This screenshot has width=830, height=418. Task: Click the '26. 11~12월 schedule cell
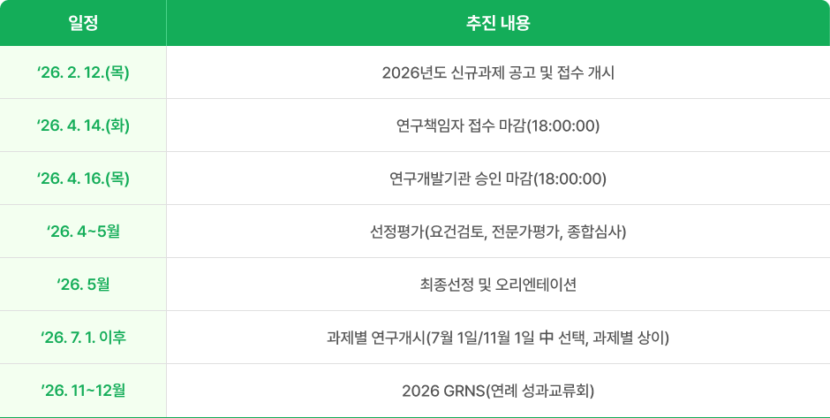click(x=83, y=391)
